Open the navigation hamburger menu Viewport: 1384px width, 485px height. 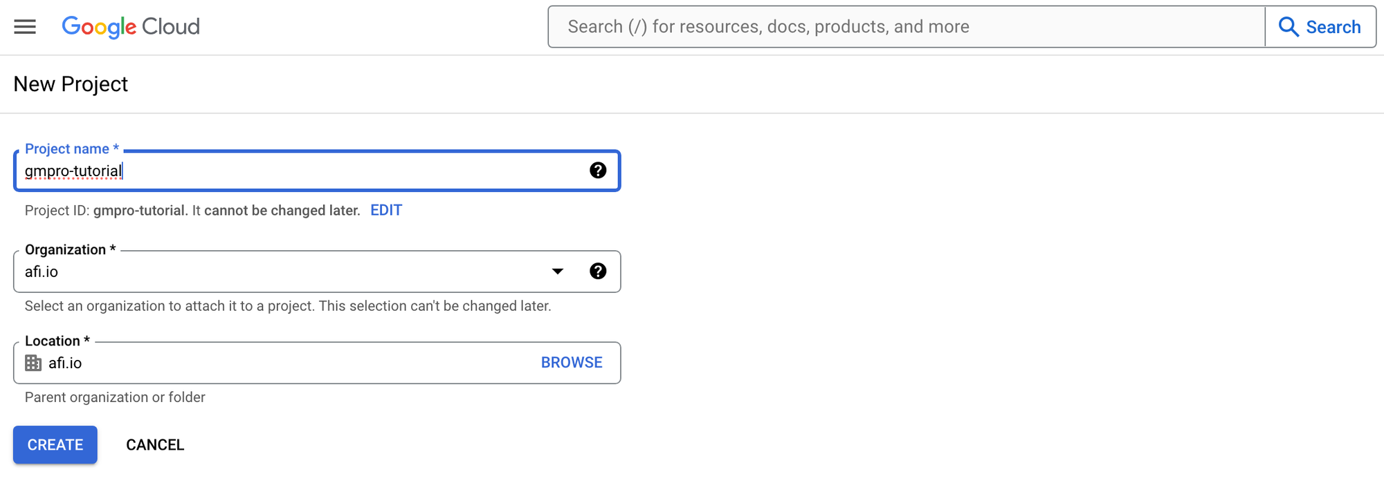point(24,27)
